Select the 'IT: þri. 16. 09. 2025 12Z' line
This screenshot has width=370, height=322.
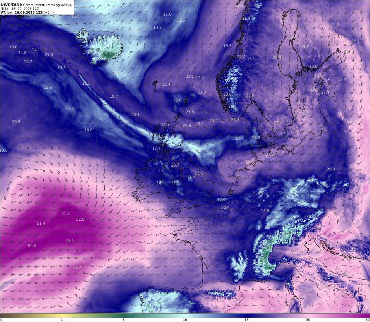point(20,9)
